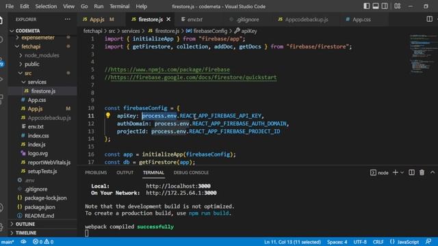Follow the firestore quickstart docs link

[x=194, y=77]
